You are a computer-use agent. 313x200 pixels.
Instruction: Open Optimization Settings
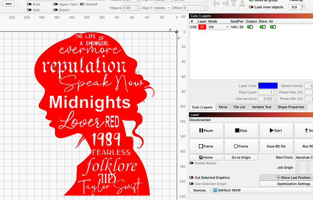pos(286,184)
